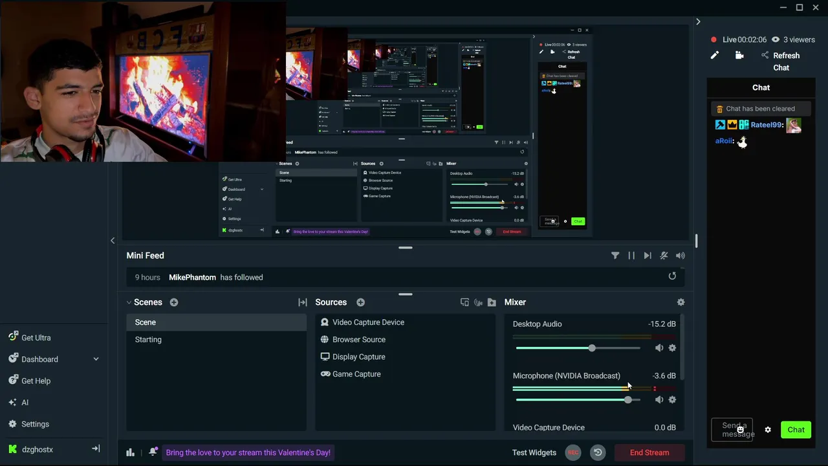Click the Mini Feed filter funnel icon
The width and height of the screenshot is (828, 466).
pyautogui.click(x=615, y=256)
